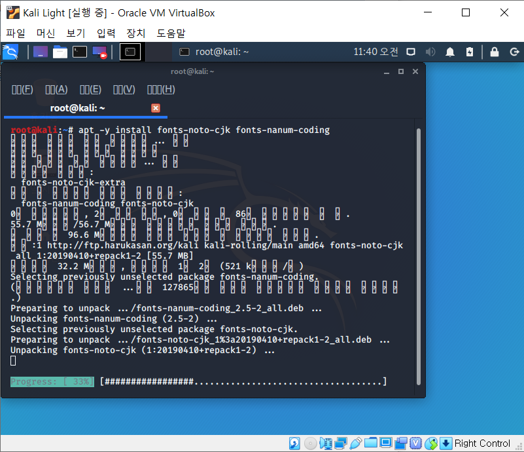Click the volume speaker tray icon
Image resolution: width=524 pixels, height=452 pixels.
(430, 52)
